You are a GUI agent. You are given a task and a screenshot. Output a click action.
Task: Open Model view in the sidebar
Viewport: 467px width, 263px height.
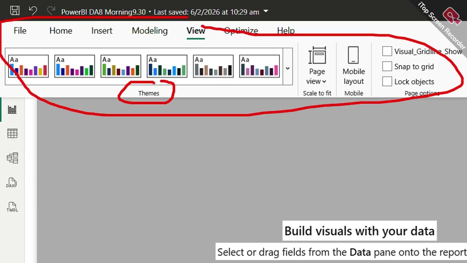(12, 158)
